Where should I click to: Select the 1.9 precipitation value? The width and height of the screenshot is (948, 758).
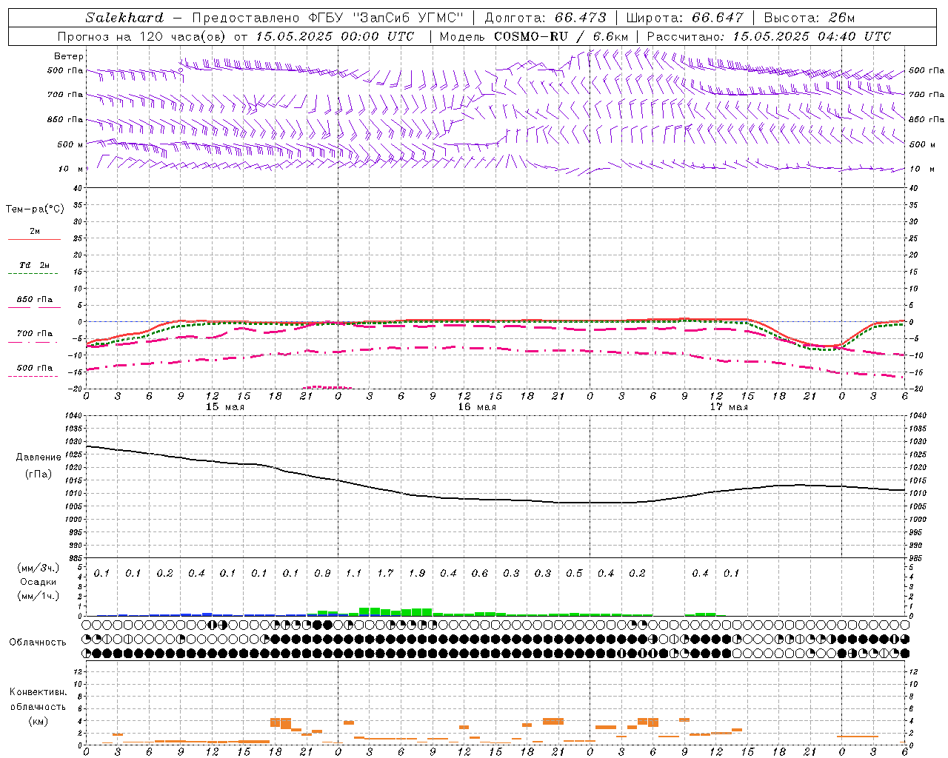tap(417, 574)
